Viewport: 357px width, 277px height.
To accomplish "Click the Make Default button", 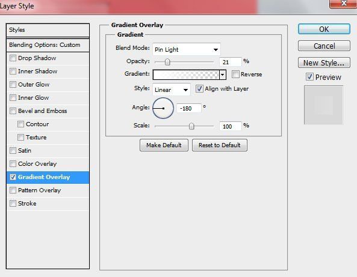I will point(164,145).
